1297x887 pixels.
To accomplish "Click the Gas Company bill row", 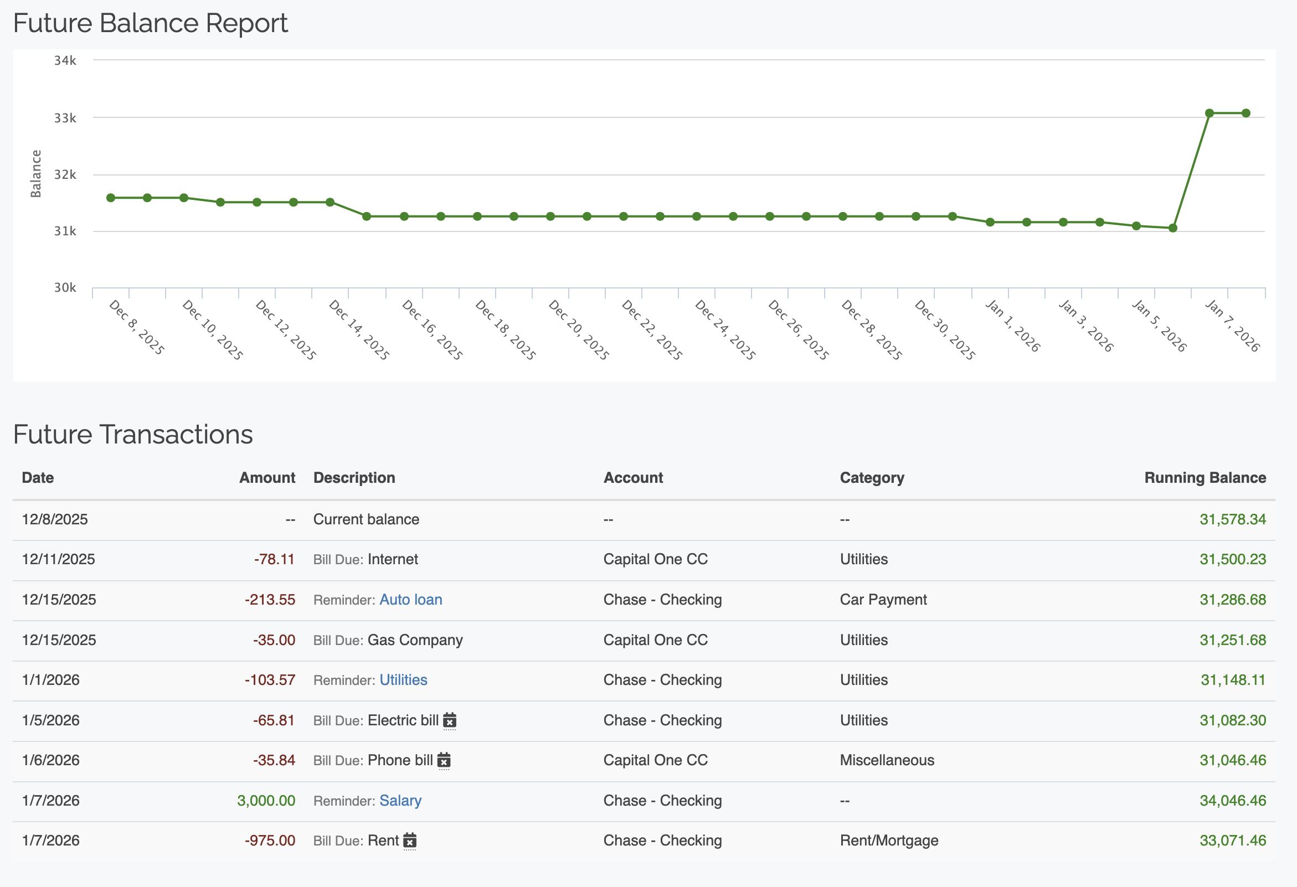I will (x=415, y=640).
